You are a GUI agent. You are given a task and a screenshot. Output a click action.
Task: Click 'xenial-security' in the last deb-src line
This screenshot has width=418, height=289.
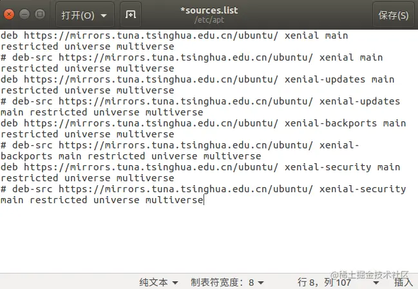click(363, 189)
